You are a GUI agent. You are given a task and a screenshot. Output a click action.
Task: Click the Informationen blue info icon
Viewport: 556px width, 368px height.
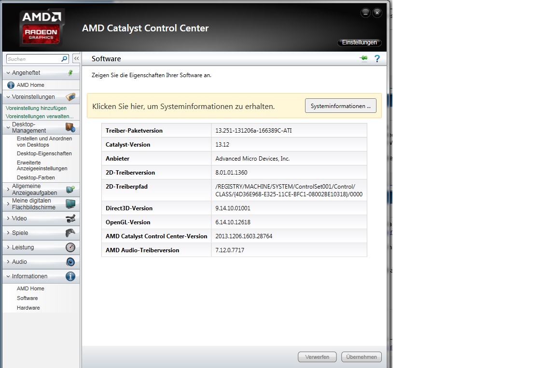coord(70,276)
